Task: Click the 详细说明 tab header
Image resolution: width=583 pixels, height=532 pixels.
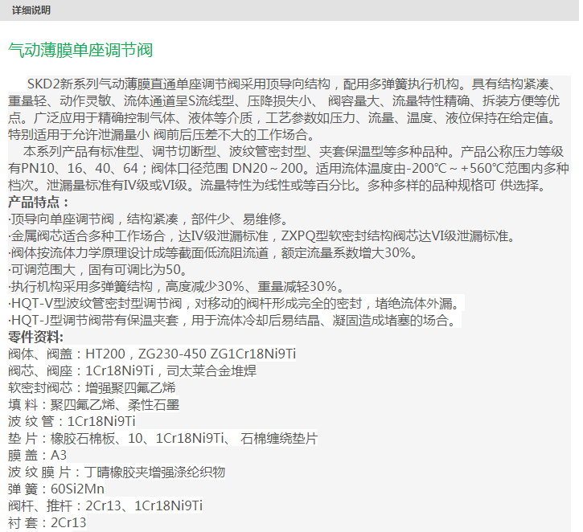Action: pos(31,10)
